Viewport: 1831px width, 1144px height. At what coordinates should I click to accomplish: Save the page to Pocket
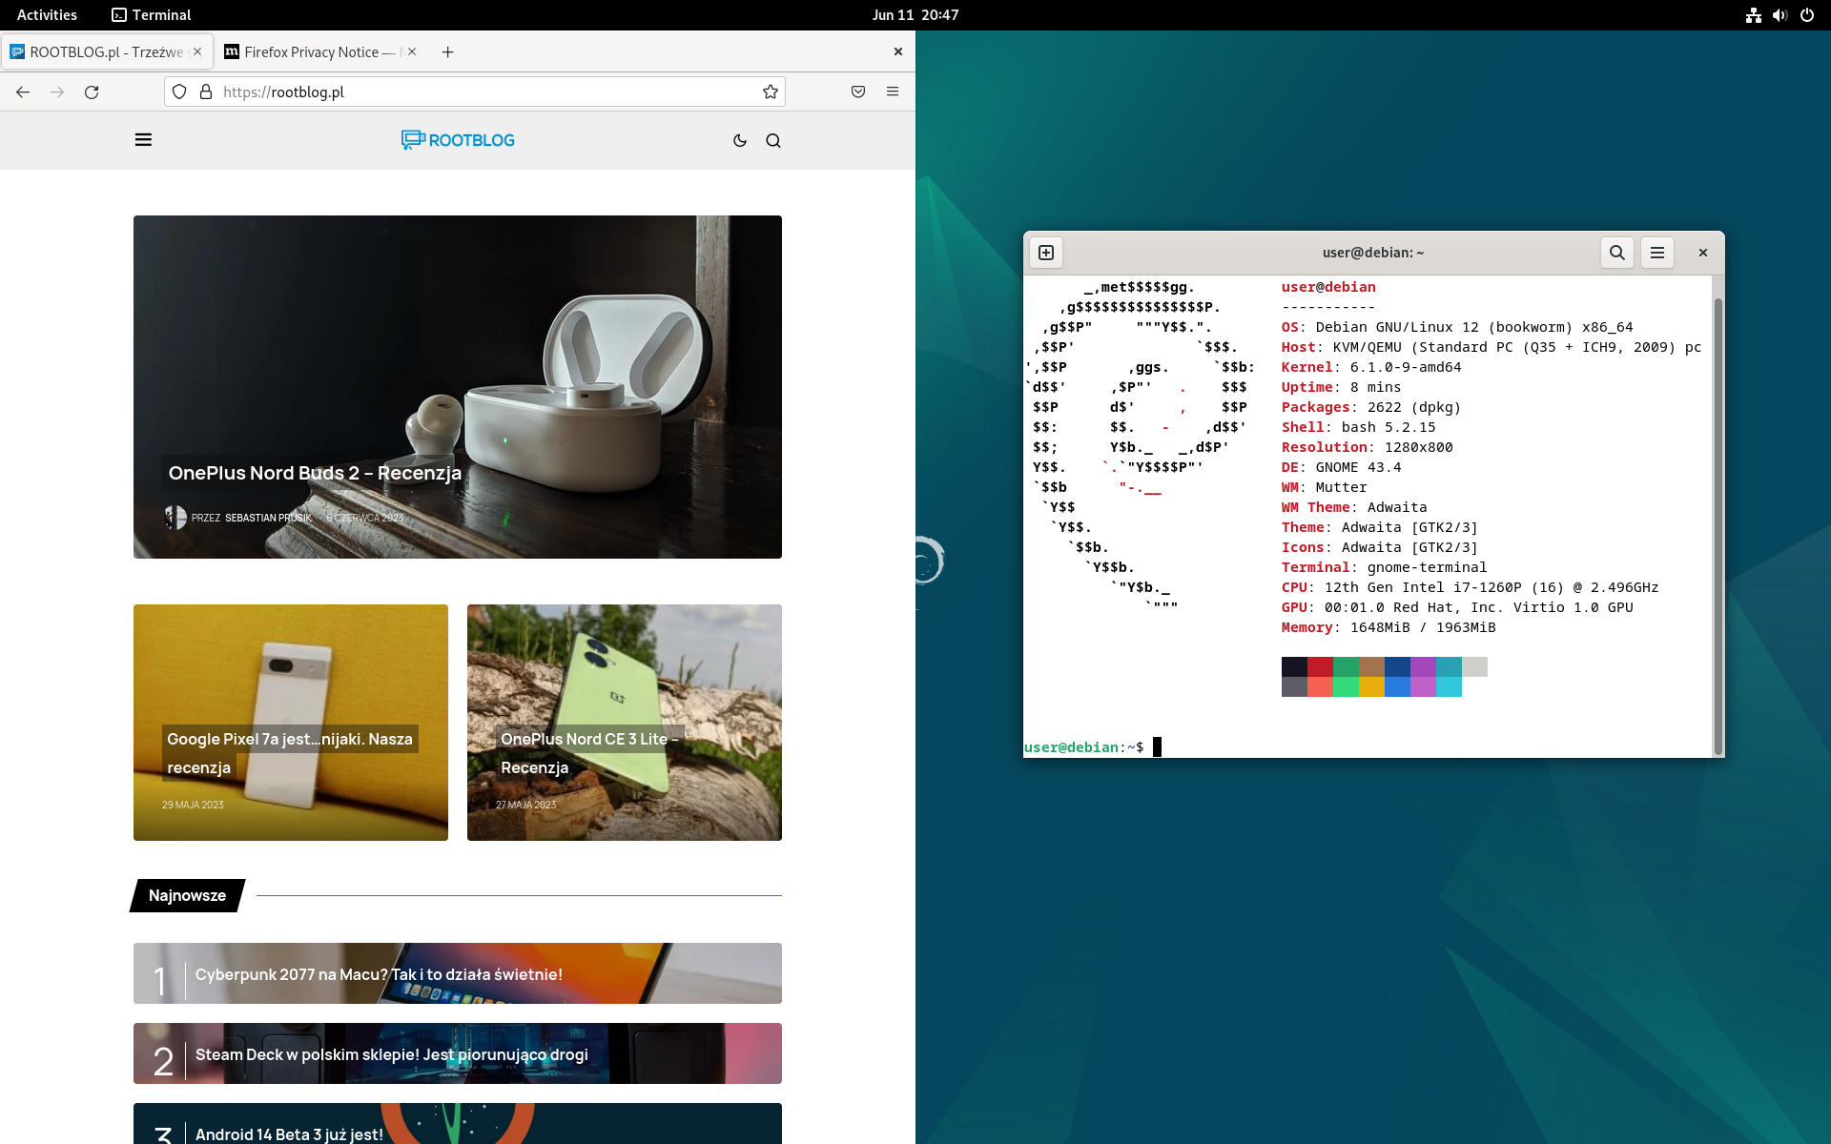[856, 92]
